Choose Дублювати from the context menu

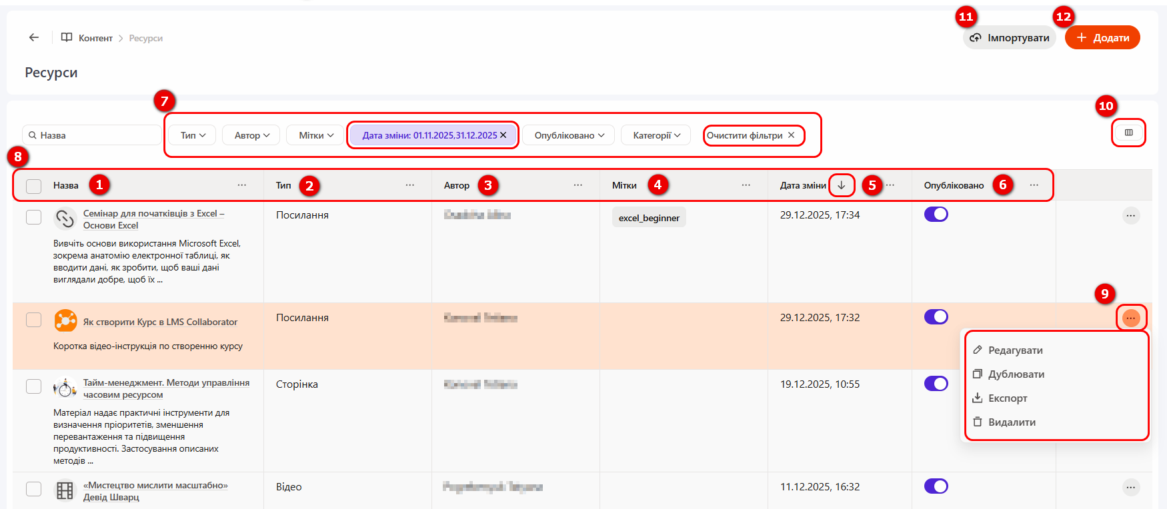pos(1016,374)
